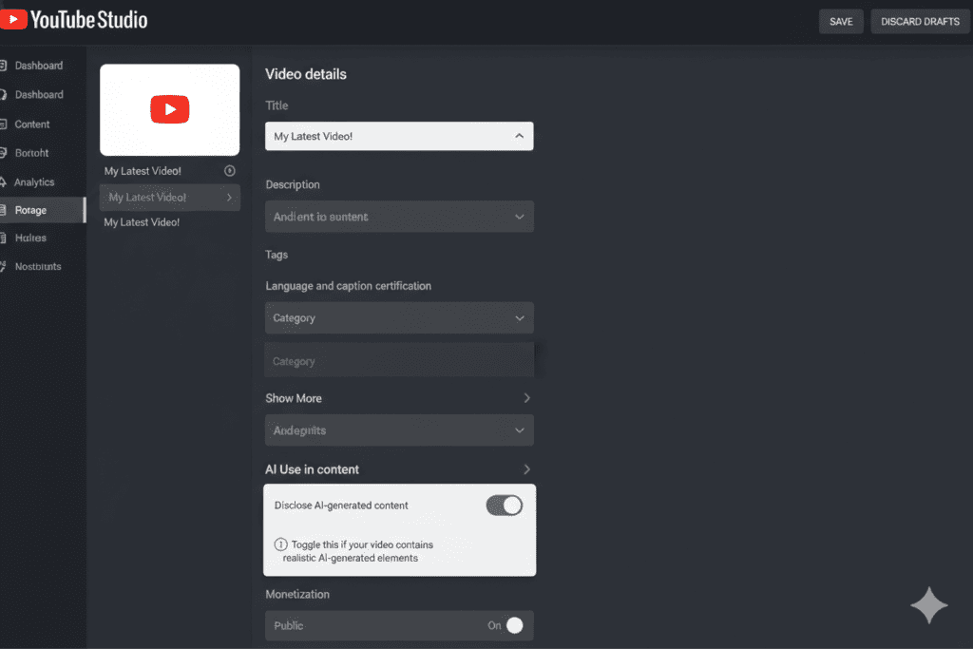Open the Content section in the sidebar
This screenshot has height=649, width=973.
tap(31, 124)
